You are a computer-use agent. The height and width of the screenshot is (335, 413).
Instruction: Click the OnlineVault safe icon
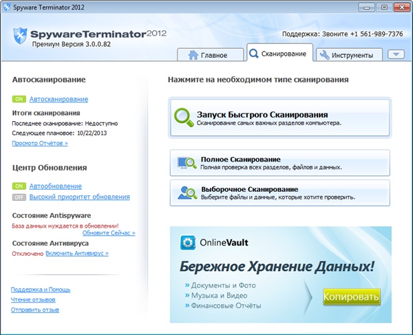point(187,242)
